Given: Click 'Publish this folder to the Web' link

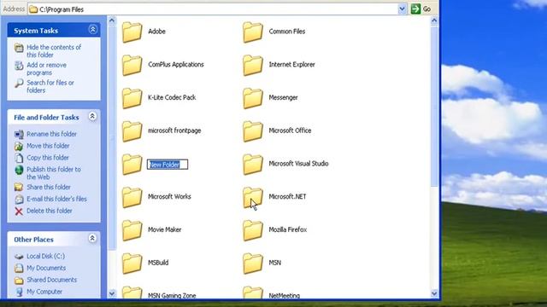Looking at the screenshot, I should tap(54, 173).
